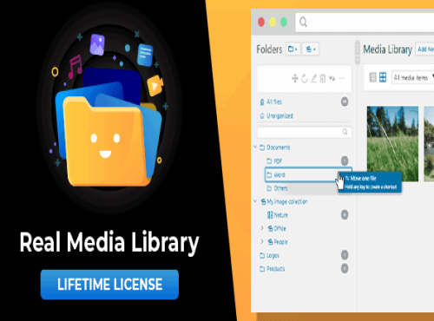Switch to grid view mode

tap(383, 77)
